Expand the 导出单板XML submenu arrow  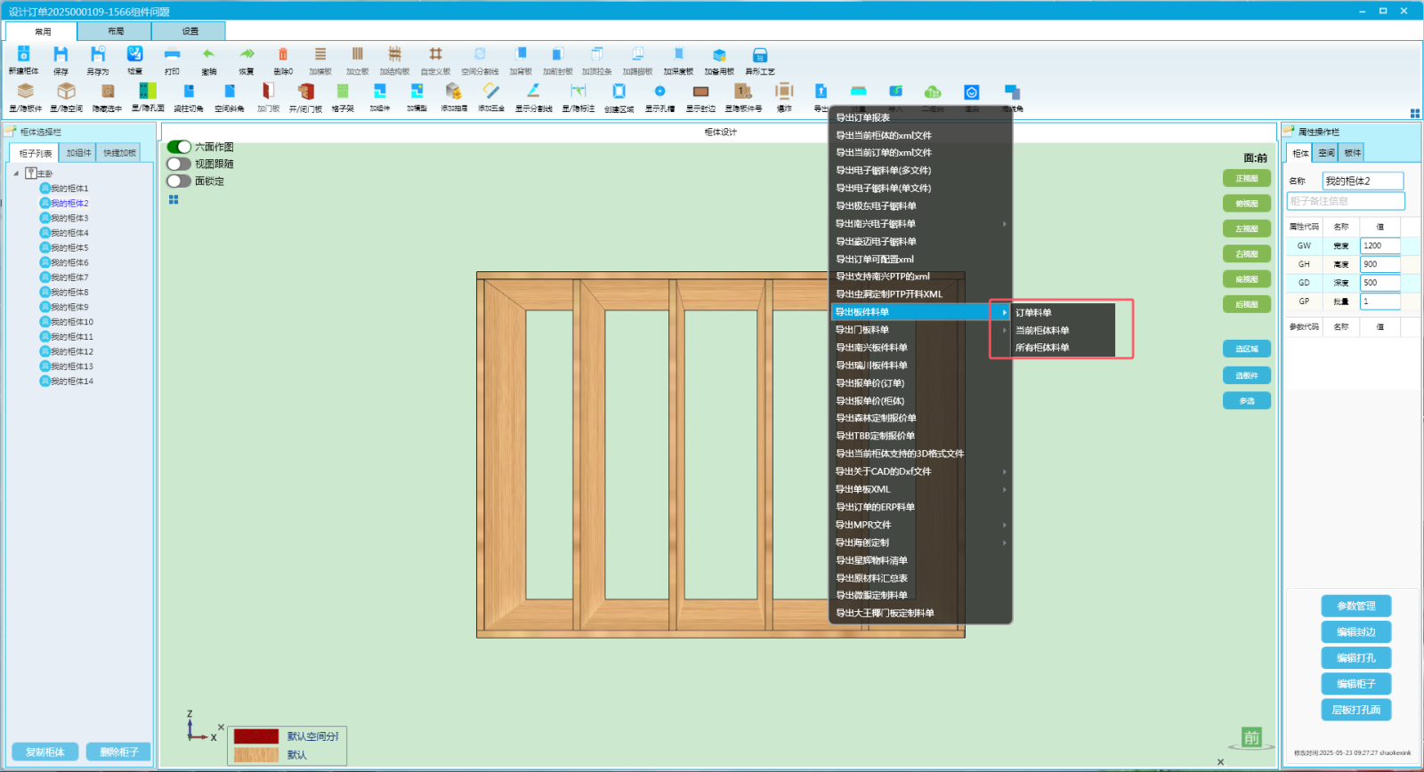pyautogui.click(x=1005, y=489)
